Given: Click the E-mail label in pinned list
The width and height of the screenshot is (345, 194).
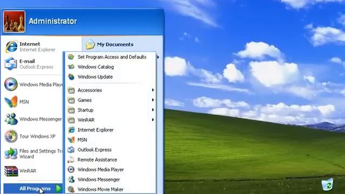Looking at the screenshot, I should coord(27,61).
